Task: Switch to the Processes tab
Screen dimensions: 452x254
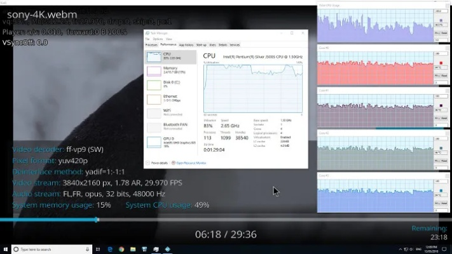Action: click(151, 45)
